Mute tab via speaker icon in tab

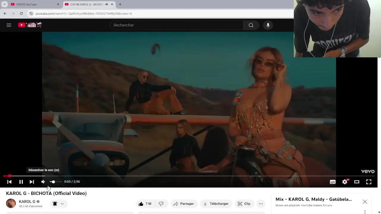[x=107, y=4]
